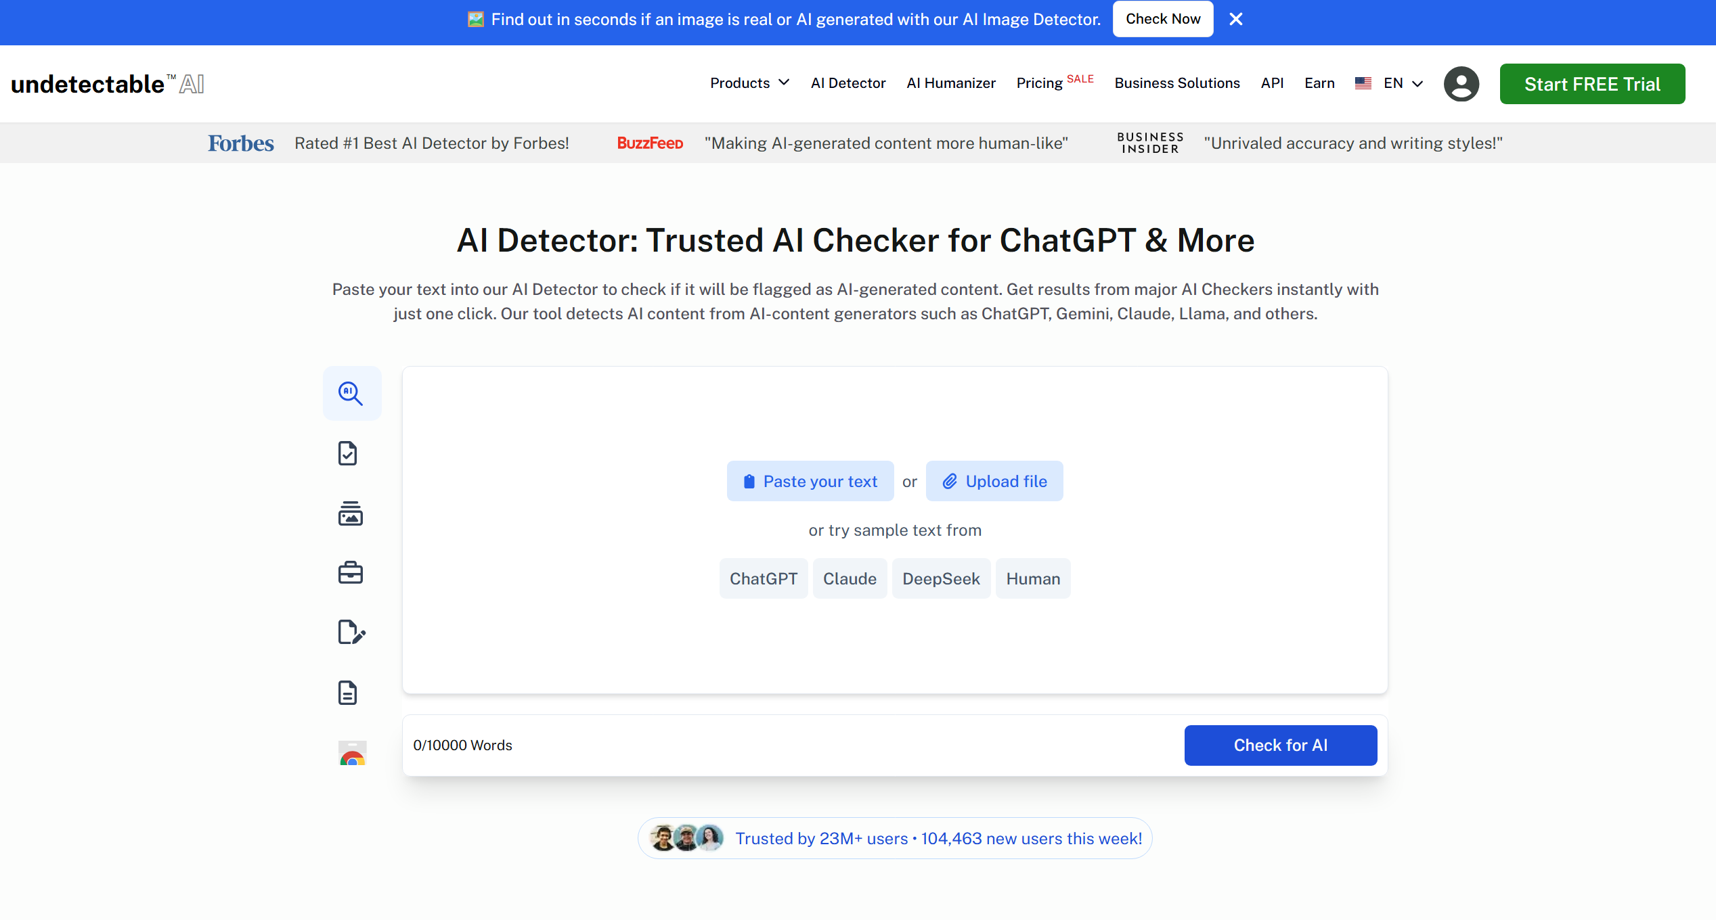Open the text document sidebar icon
This screenshot has height=920, width=1716.
pos(348,693)
